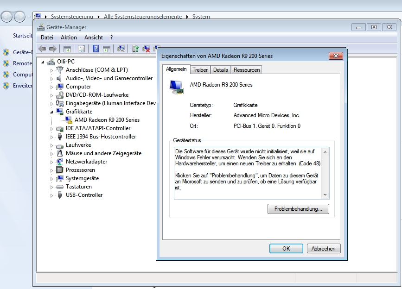
Task: Expand the Prozessoren node
Action: pyautogui.click(x=51, y=170)
